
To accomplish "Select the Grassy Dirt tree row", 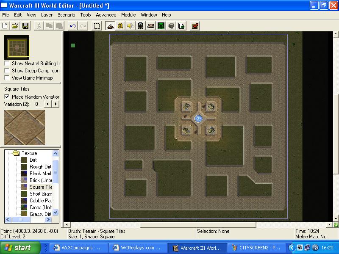I will coord(40,214).
